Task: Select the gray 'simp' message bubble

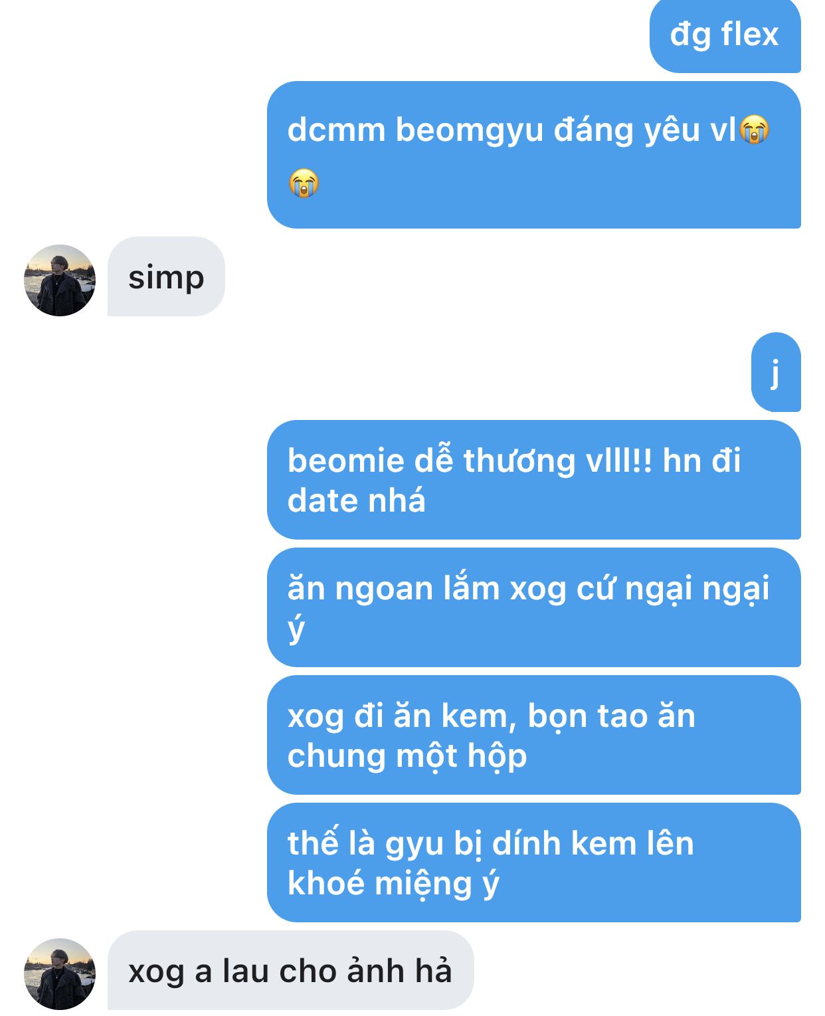Action: tap(166, 276)
